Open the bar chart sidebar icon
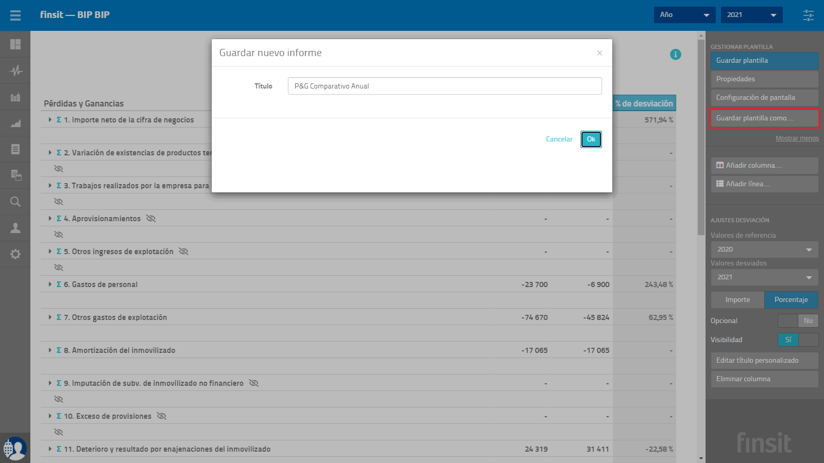This screenshot has height=463, width=824. pos(15,97)
